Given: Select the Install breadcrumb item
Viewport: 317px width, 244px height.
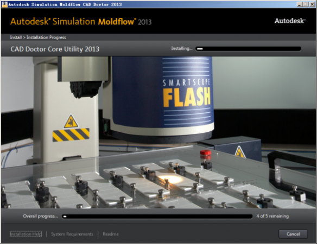Looking at the screenshot, I should click(16, 37).
